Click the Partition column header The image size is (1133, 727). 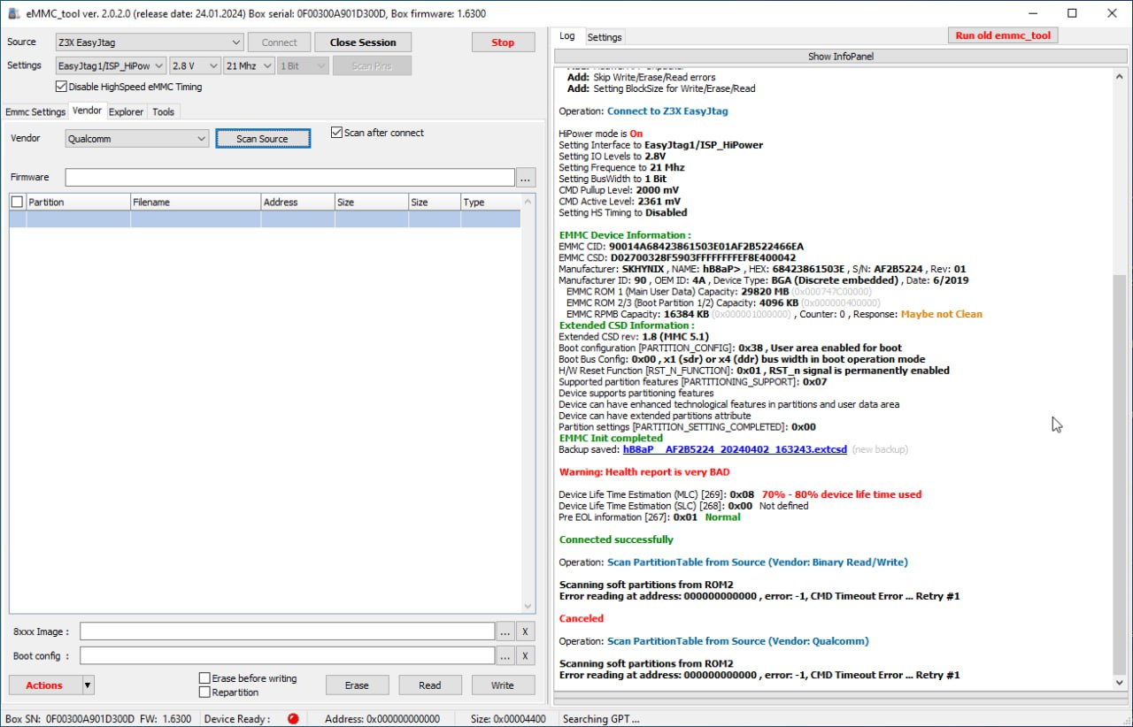78,202
